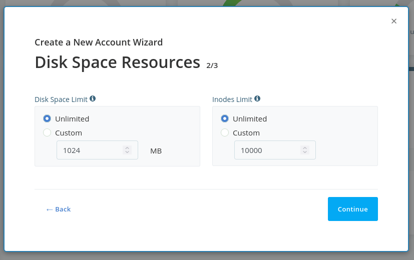Decrement the inodes value with the down arrow
The height and width of the screenshot is (260, 414).
pyautogui.click(x=305, y=152)
